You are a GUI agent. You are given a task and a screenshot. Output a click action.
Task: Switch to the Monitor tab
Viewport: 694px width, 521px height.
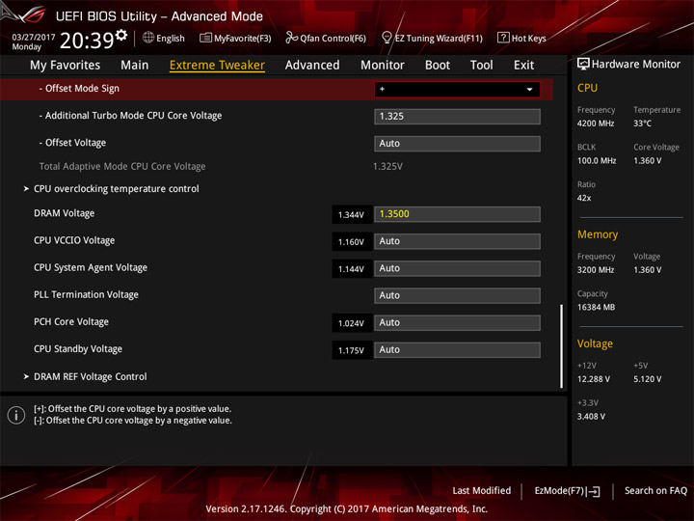(x=383, y=66)
